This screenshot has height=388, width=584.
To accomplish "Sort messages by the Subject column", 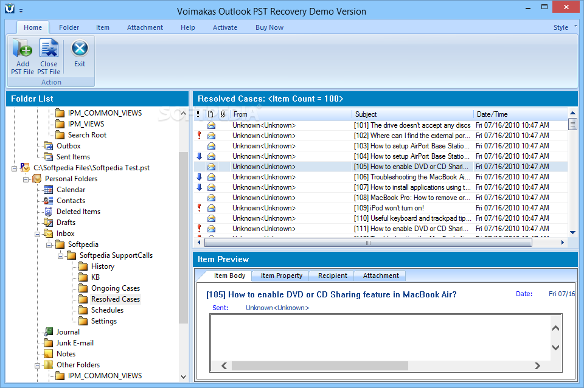I will (x=412, y=114).
